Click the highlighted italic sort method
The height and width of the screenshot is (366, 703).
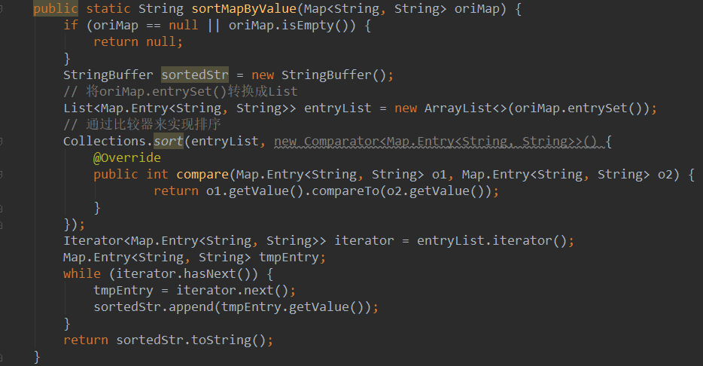tap(169, 142)
